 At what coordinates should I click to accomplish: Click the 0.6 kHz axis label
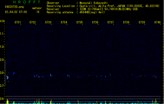click(x=2, y=99)
